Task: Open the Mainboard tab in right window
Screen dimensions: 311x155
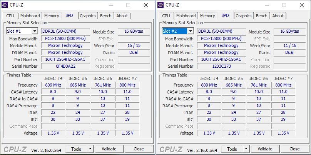Action: 186,16
